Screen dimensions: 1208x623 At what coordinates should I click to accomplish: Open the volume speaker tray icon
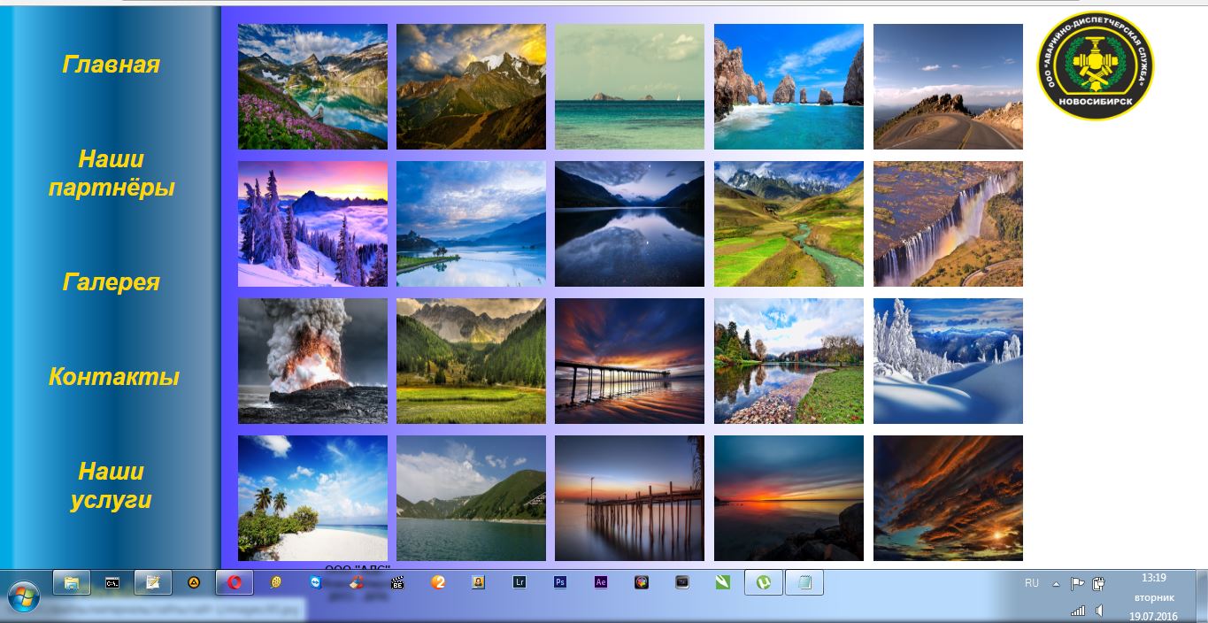click(1099, 610)
